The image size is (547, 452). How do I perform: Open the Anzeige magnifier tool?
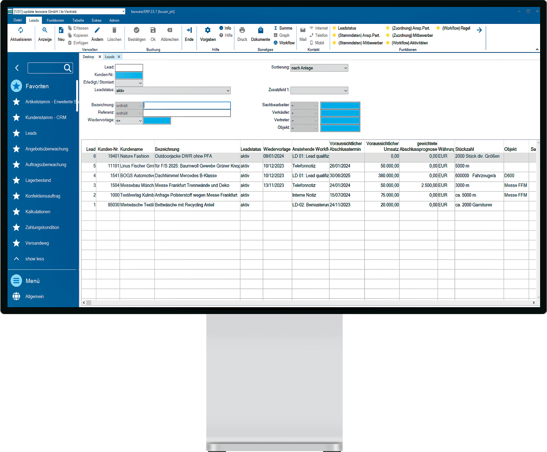click(45, 31)
